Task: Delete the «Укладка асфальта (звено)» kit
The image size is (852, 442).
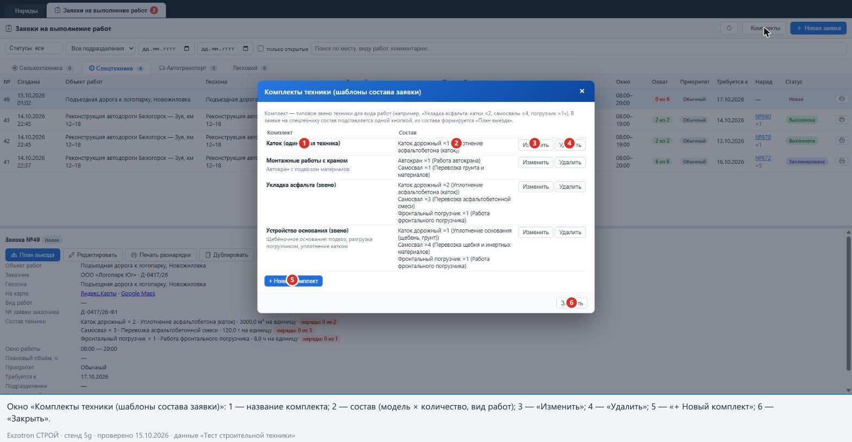Action: [x=570, y=187]
